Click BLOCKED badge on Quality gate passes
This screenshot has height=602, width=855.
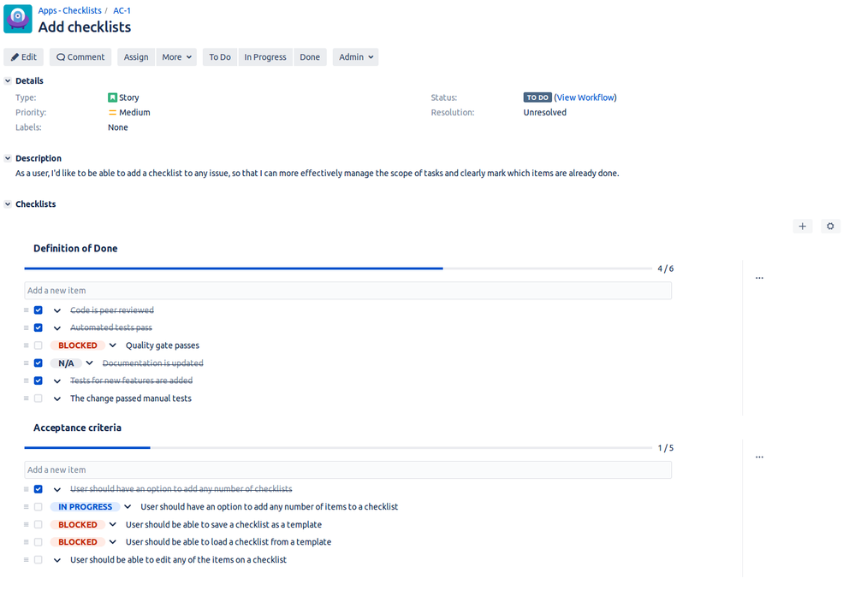(x=77, y=345)
